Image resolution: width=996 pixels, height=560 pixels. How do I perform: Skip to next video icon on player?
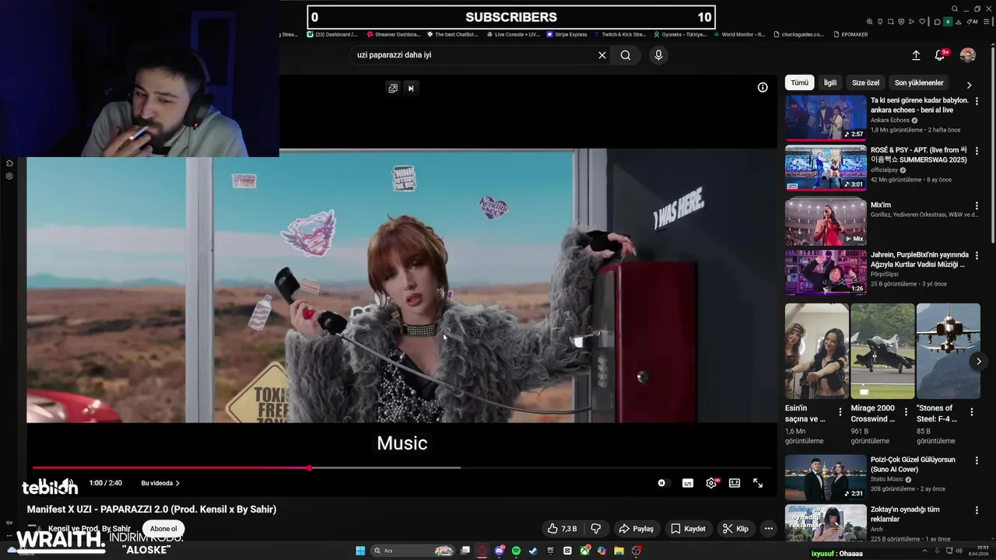click(411, 88)
